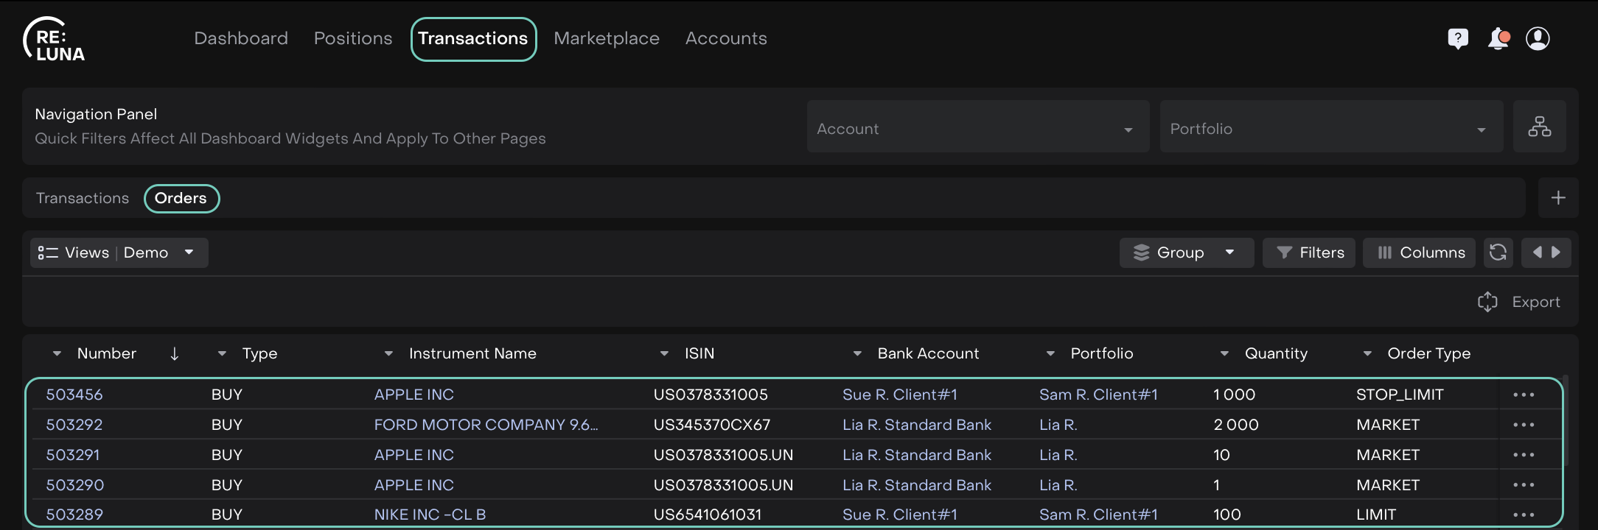This screenshot has width=1598, height=530.
Task: Open the Filters panel
Action: tap(1308, 252)
